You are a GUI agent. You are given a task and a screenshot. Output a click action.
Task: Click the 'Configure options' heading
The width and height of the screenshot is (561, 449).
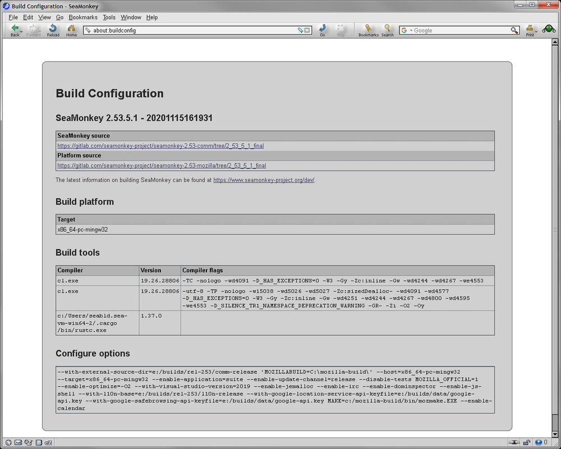coord(93,354)
